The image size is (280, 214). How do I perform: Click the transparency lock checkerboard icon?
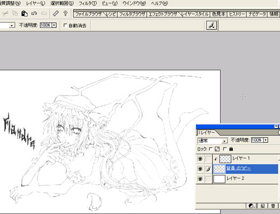click(x=217, y=149)
